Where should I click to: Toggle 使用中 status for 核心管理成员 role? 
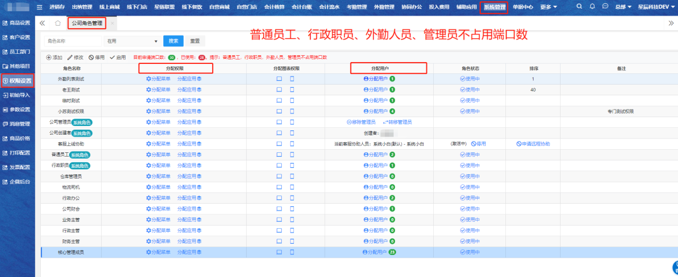click(x=470, y=252)
